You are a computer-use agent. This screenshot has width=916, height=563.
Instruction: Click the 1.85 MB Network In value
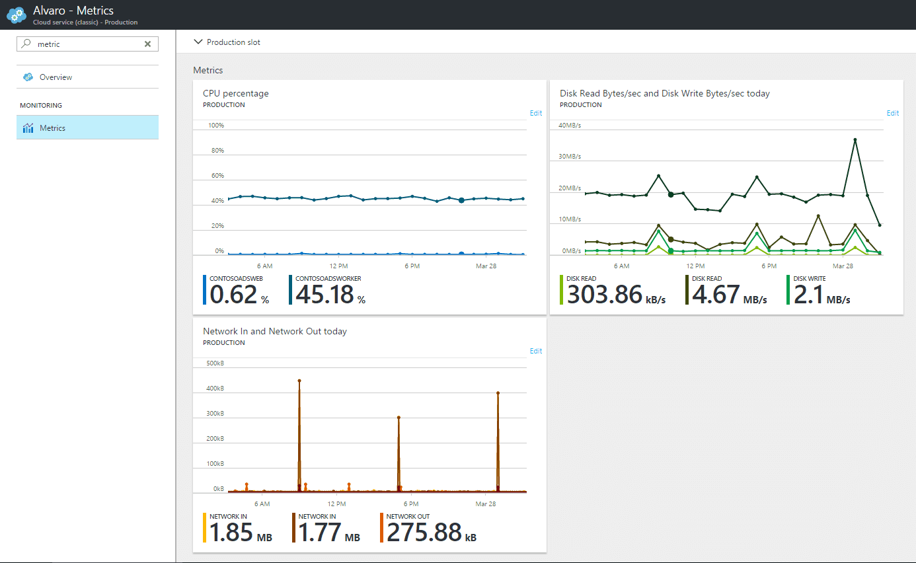click(241, 533)
